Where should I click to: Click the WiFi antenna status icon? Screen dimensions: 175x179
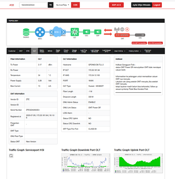point(117,29)
